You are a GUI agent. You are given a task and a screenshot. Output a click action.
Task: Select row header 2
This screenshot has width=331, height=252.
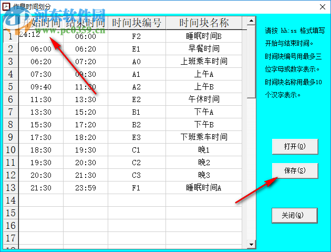[x=11, y=49]
